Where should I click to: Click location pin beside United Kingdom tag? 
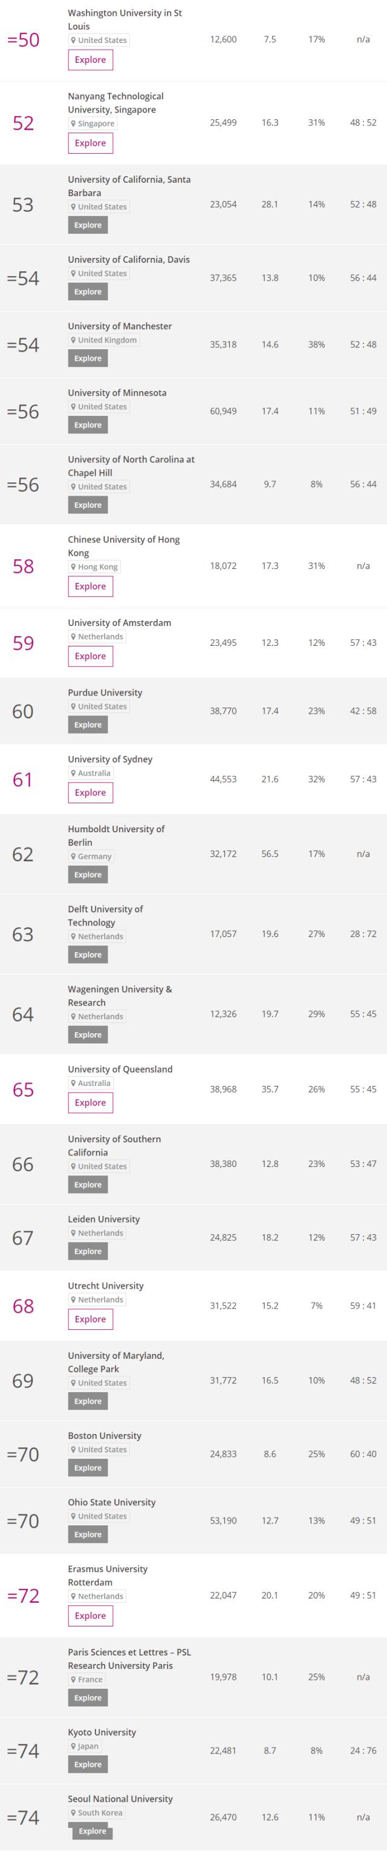tap(73, 340)
